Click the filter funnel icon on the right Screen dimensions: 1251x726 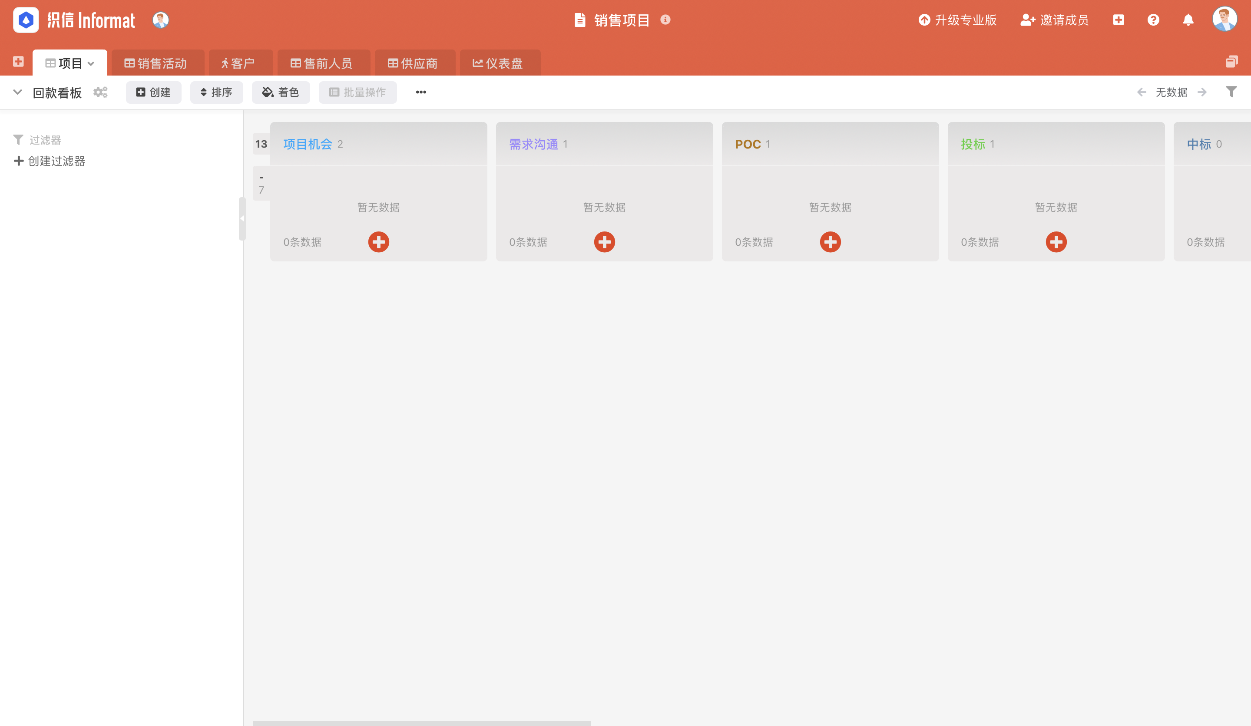point(1231,92)
